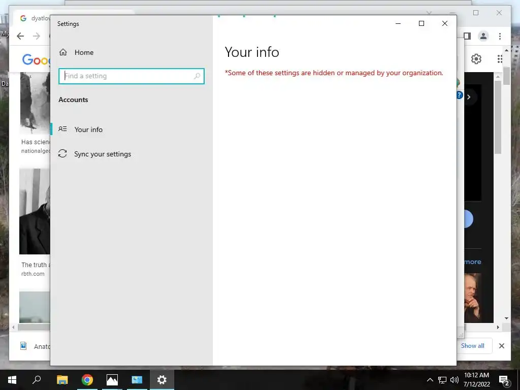
Task: Close the Chrome window
Action: [x=499, y=13]
